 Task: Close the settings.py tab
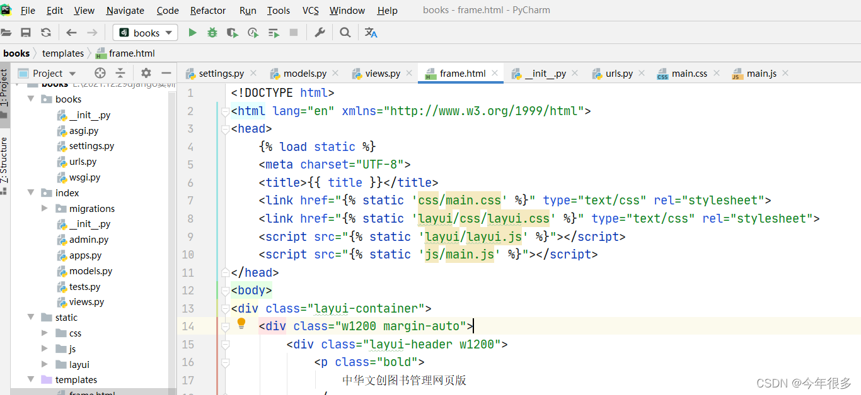[x=253, y=73]
